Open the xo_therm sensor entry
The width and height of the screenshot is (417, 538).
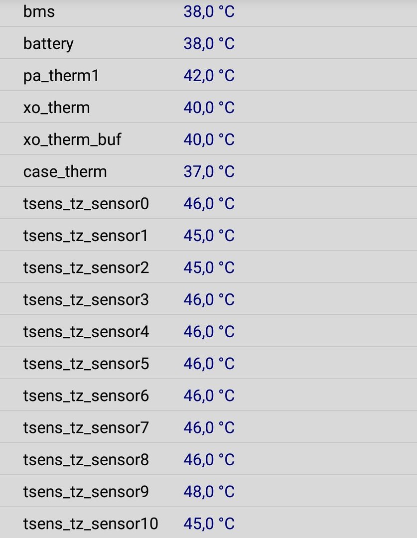click(208, 107)
